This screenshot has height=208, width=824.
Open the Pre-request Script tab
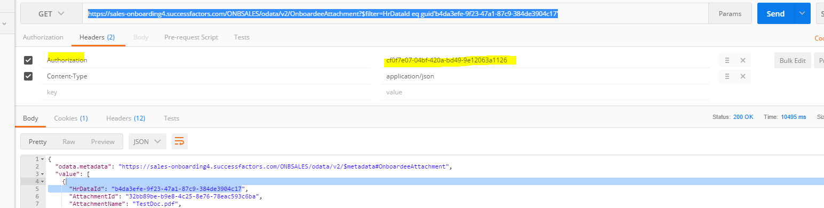pyautogui.click(x=191, y=37)
